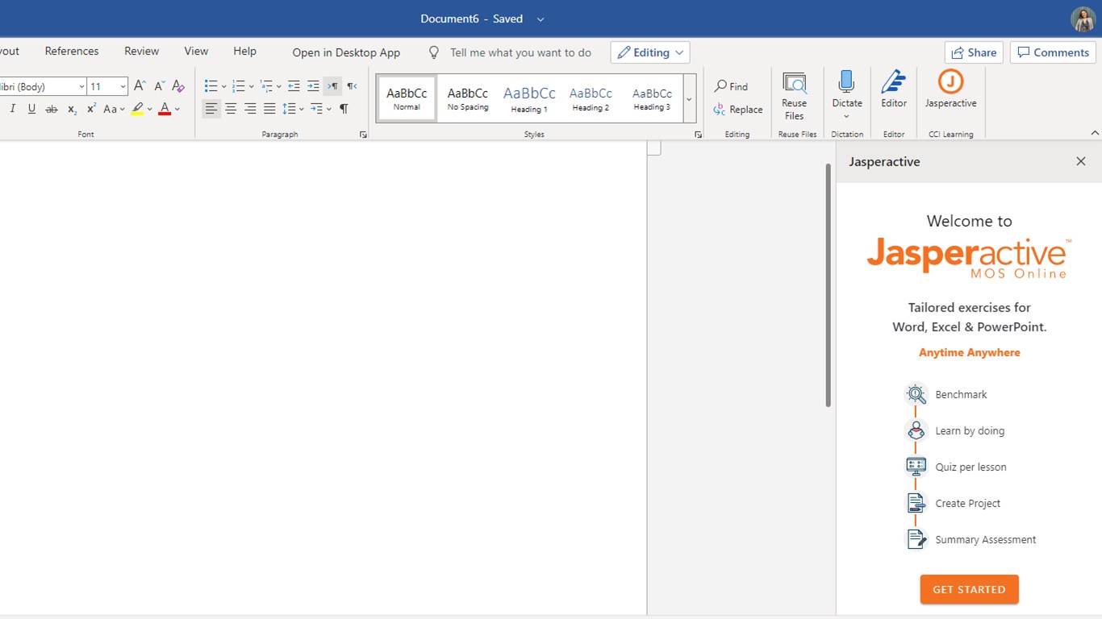Open the Editing mode dropdown
Viewport: 1102px width, 619px height.
[x=650, y=52]
